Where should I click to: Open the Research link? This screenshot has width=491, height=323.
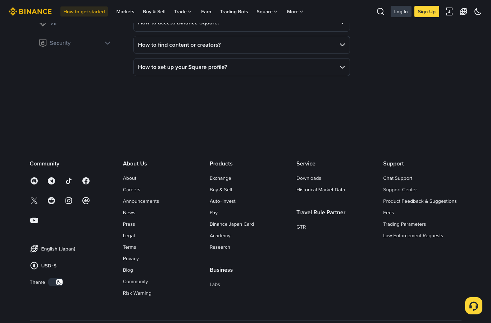click(x=220, y=247)
